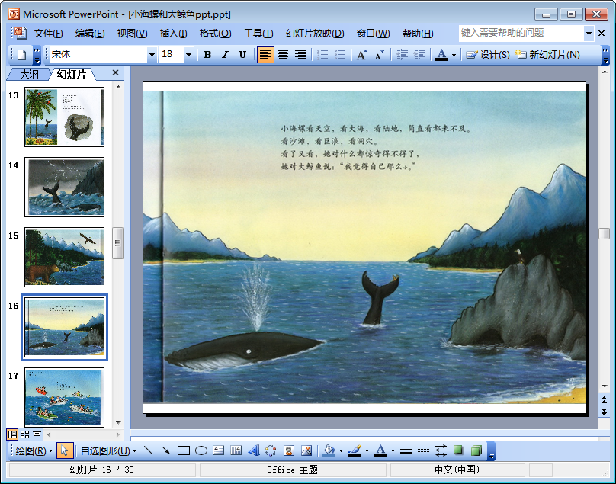
Task: Start slide show from current slide
Action: [37, 434]
